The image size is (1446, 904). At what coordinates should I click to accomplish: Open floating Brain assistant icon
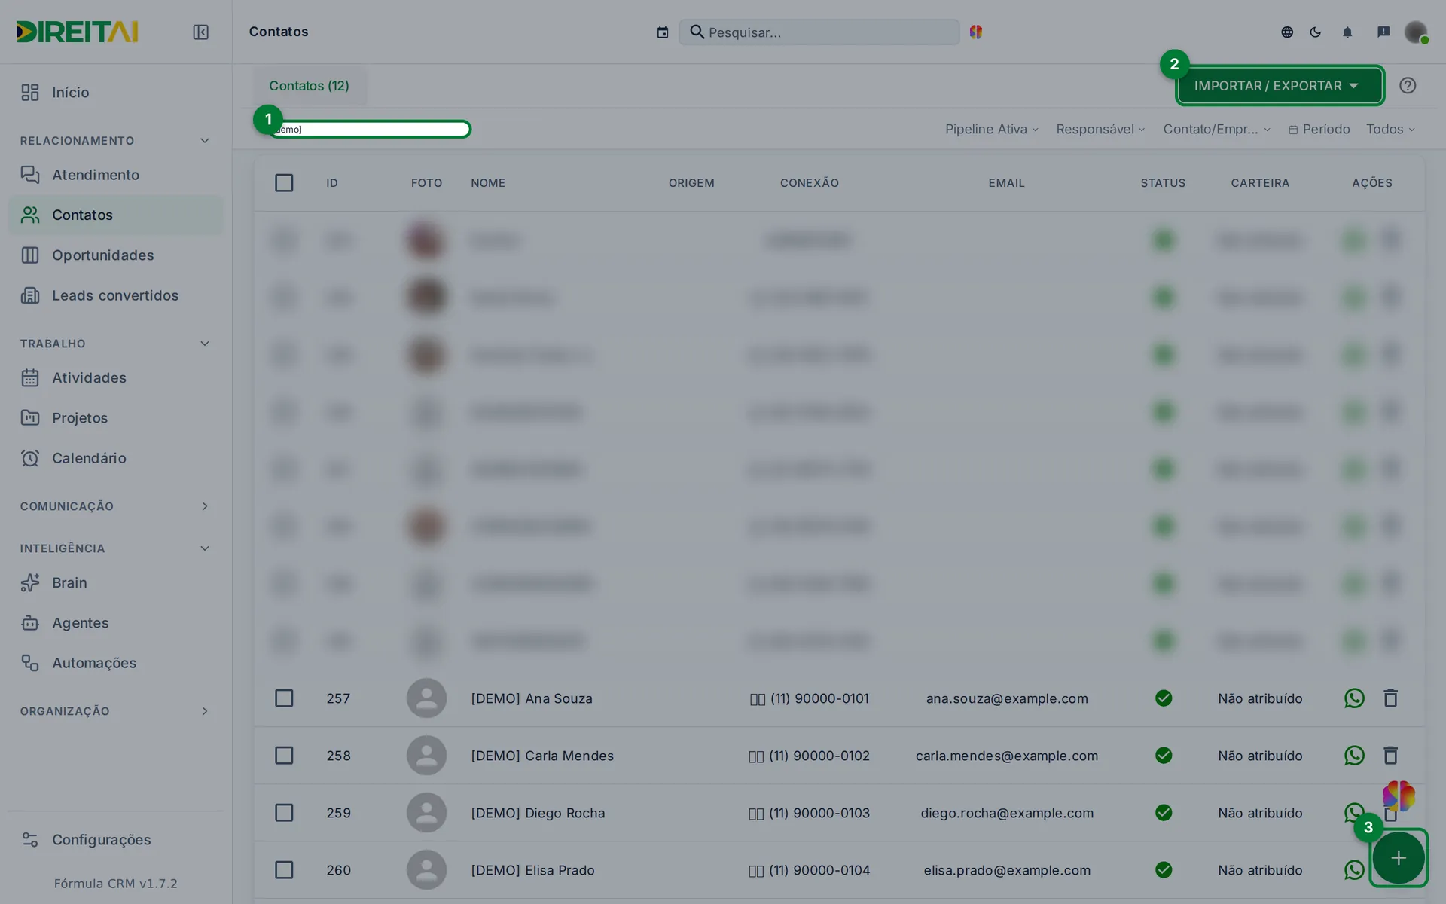[1399, 796]
